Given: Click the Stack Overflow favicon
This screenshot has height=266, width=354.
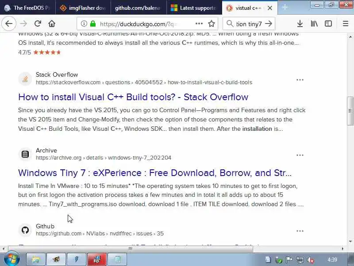Looking at the screenshot, I should pyautogui.click(x=25, y=79).
